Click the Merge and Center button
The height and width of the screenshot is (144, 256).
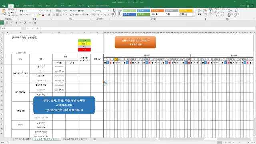tap(80, 15)
